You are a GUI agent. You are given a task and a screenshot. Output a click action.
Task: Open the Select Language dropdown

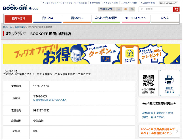coord(168,3)
